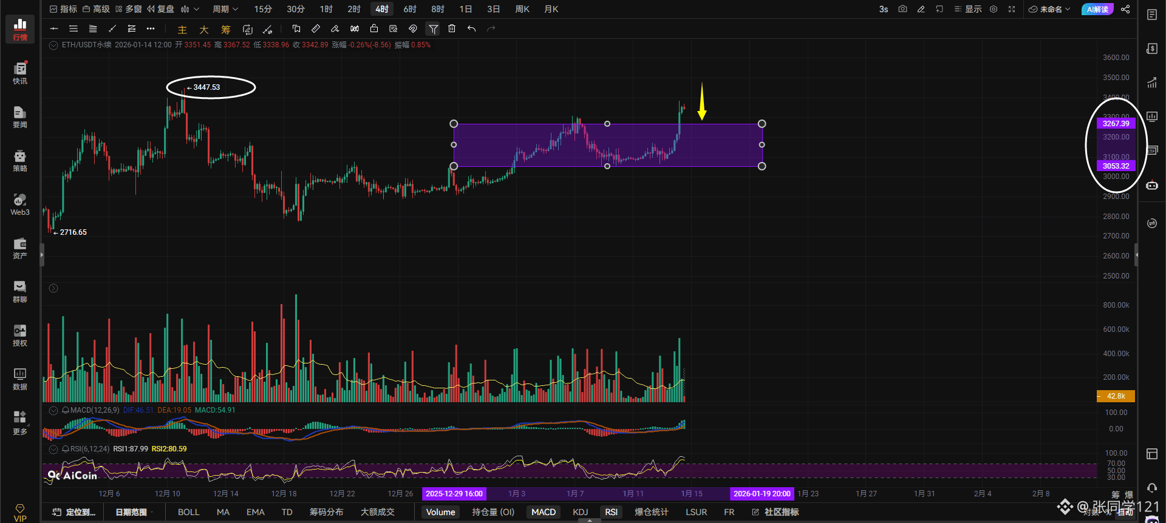Switch to the 15分 timeframe

coord(263,9)
